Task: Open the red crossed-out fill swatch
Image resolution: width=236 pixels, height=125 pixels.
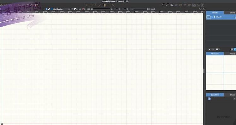Action: coord(84,9)
